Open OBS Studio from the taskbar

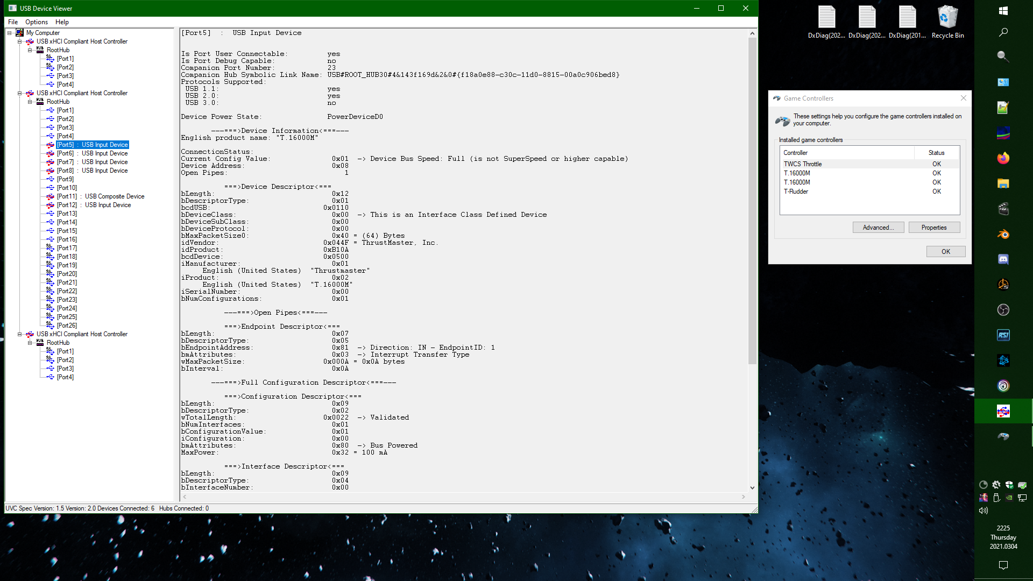tap(1003, 310)
